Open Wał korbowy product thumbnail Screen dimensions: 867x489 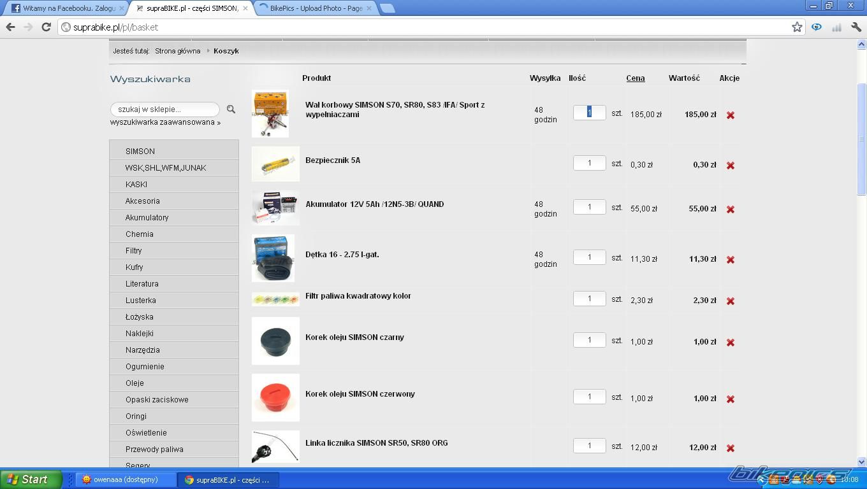click(x=270, y=114)
